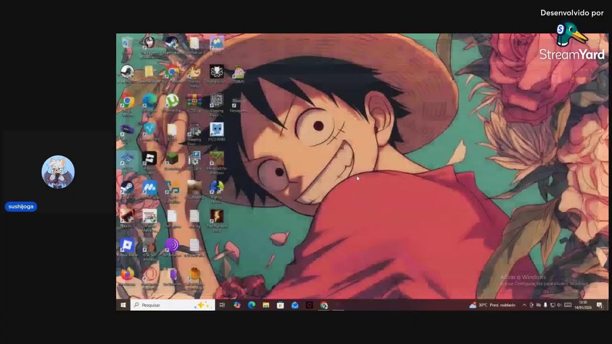Screen dimensions: 612x344
Task: Select the Microsoft Edge desktop shortcut
Action: (x=149, y=105)
